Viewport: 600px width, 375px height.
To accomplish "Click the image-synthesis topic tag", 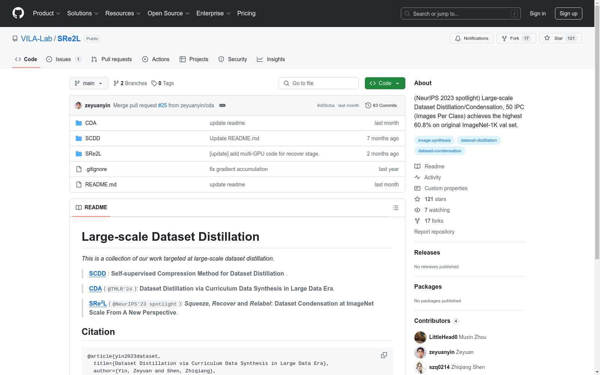I will (x=435, y=140).
